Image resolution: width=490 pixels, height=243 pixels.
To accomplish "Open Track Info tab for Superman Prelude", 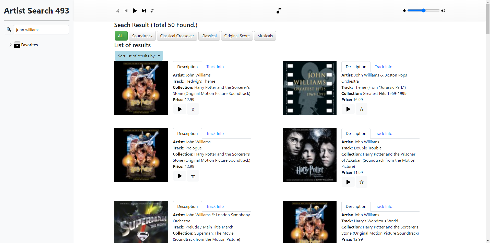I will (215, 206).
